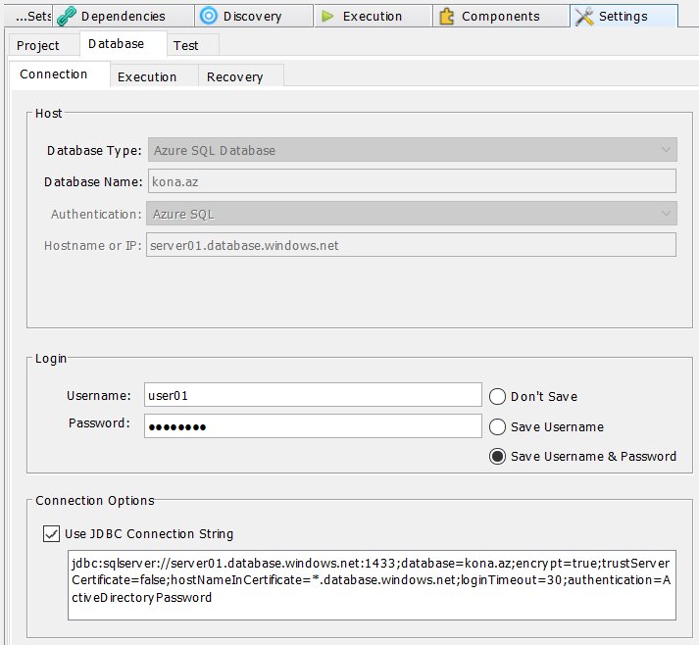Click the Database Name field

tap(412, 181)
